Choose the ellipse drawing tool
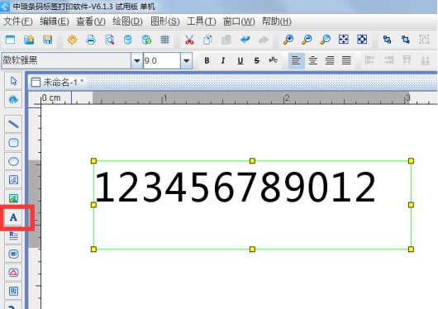The width and height of the screenshot is (438, 309). point(13,161)
